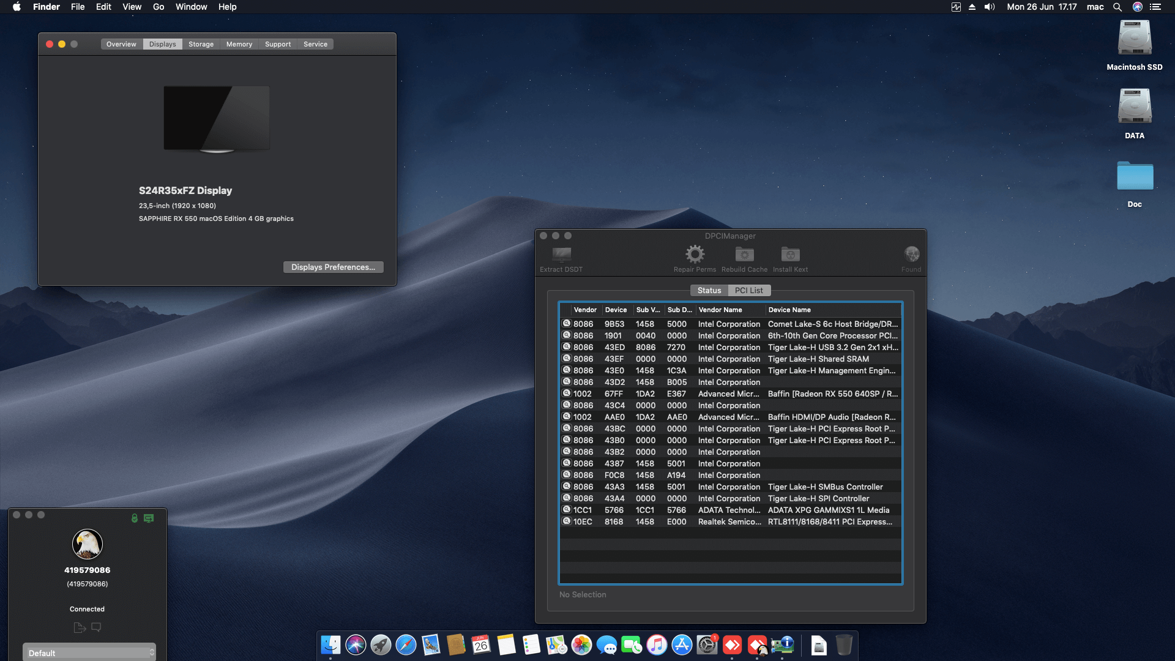
Task: Open the Apple menu
Action: point(17,7)
